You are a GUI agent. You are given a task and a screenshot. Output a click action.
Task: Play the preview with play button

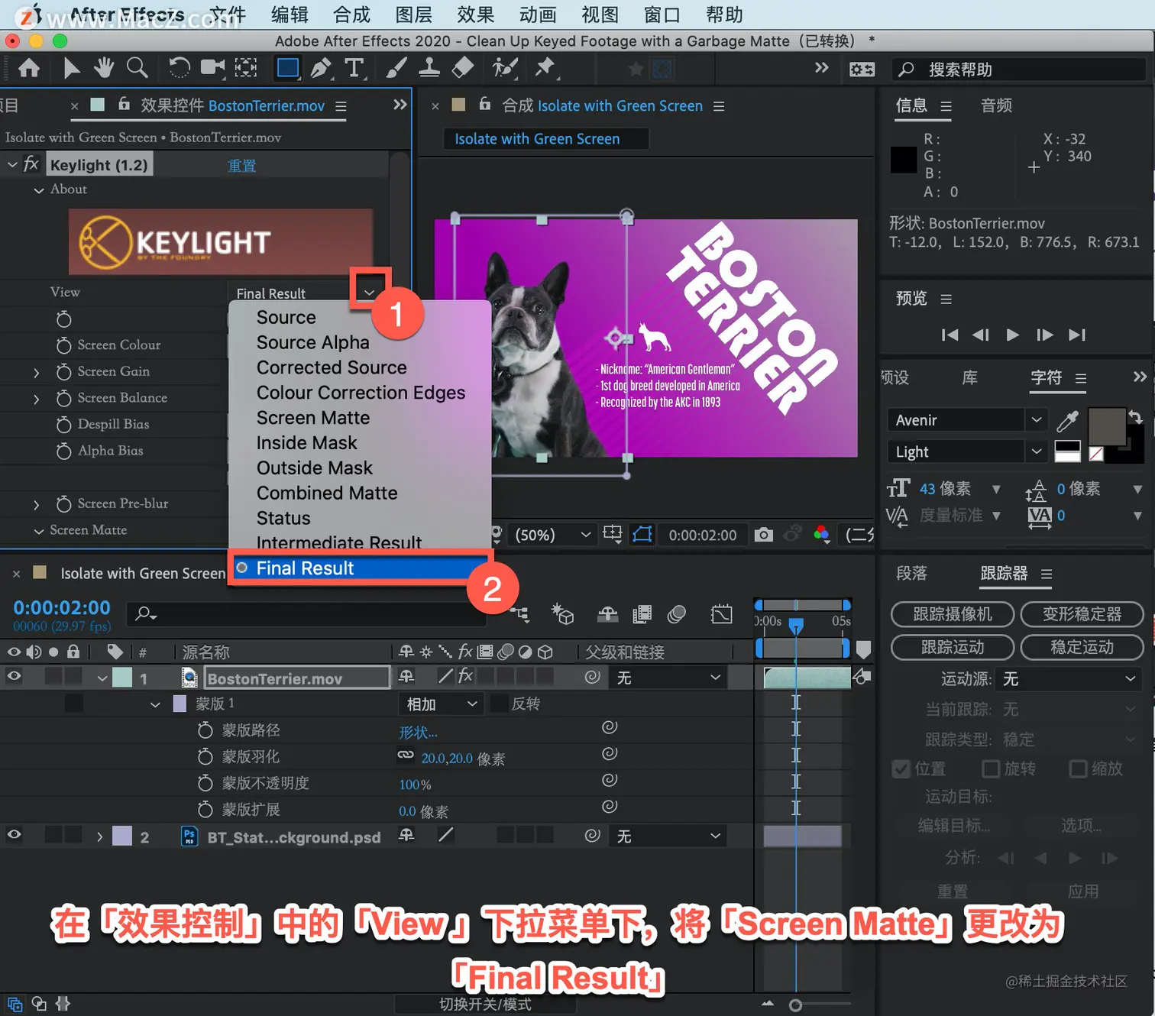pos(1012,335)
